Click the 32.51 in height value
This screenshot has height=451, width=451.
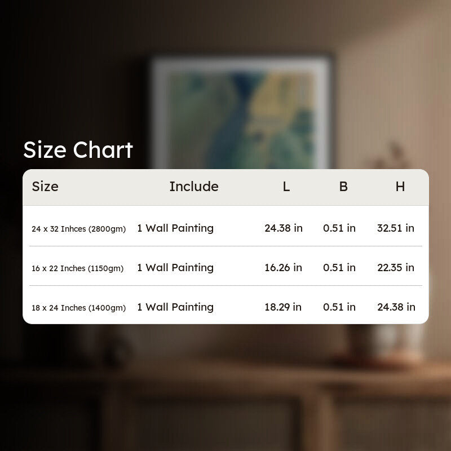pos(396,228)
